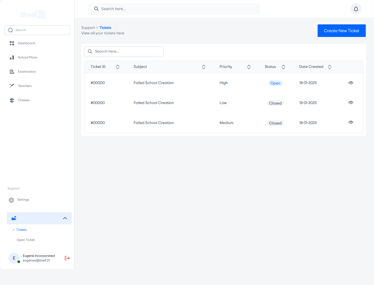Select Tickets submenu item
Screen dimensions: 374x285
pyautogui.click(x=21, y=230)
